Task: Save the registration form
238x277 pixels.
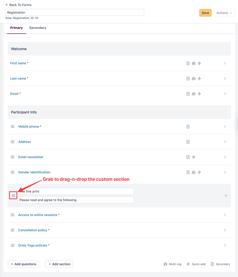Action: [205, 13]
